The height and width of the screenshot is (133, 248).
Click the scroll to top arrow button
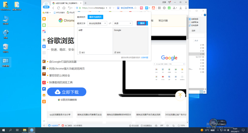click(x=180, y=96)
